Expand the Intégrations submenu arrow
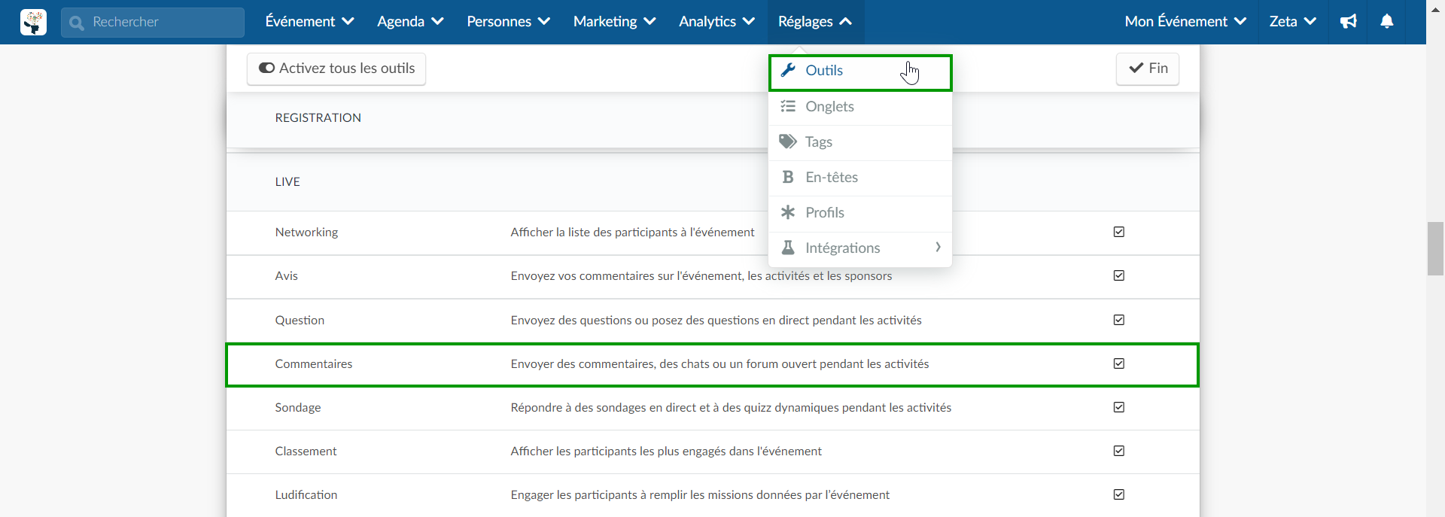The height and width of the screenshot is (517, 1445). (x=938, y=247)
